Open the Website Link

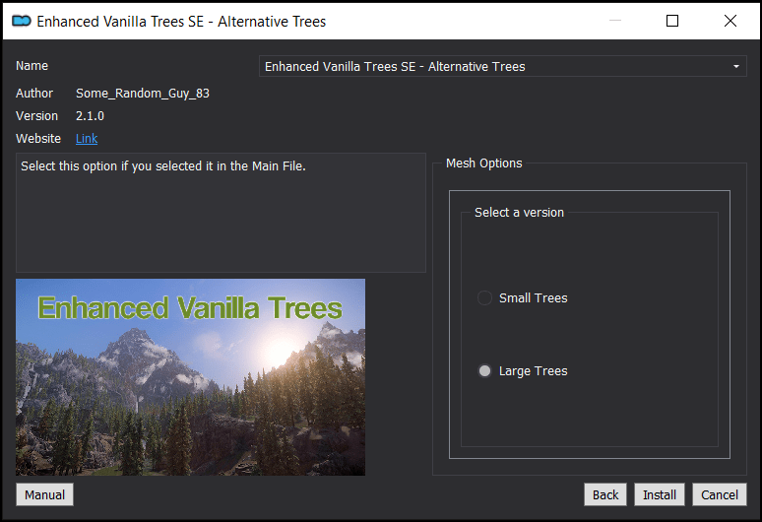[x=87, y=139]
